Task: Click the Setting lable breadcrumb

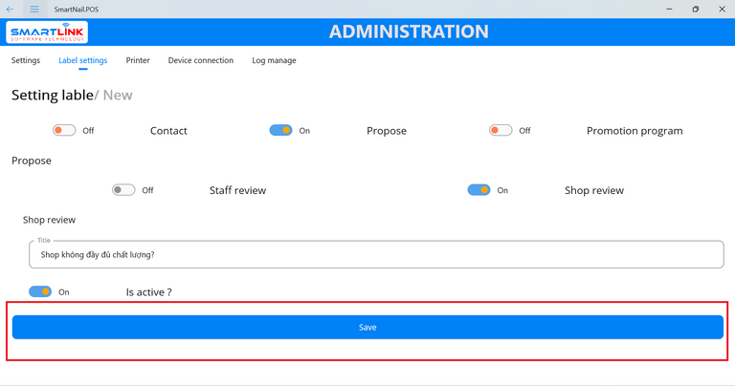Action: [52, 95]
